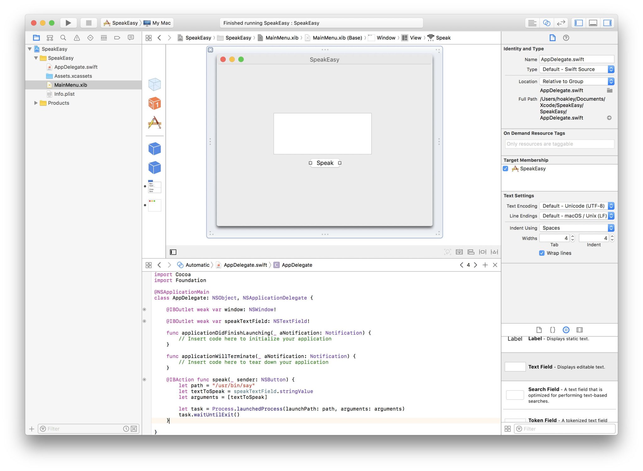The width and height of the screenshot is (643, 471).
Task: Add an assistant editor with plus icon
Action: tap(485, 265)
